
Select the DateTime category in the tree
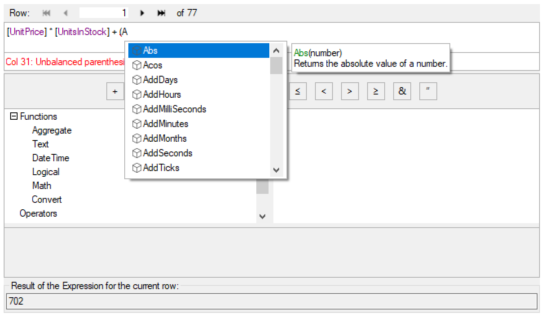51,158
